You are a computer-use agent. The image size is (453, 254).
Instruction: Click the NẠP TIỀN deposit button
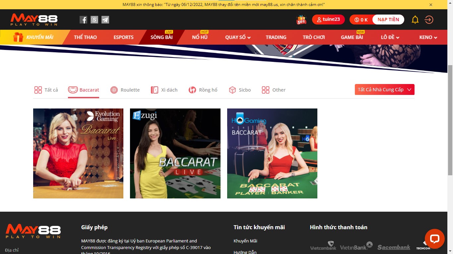point(388,20)
